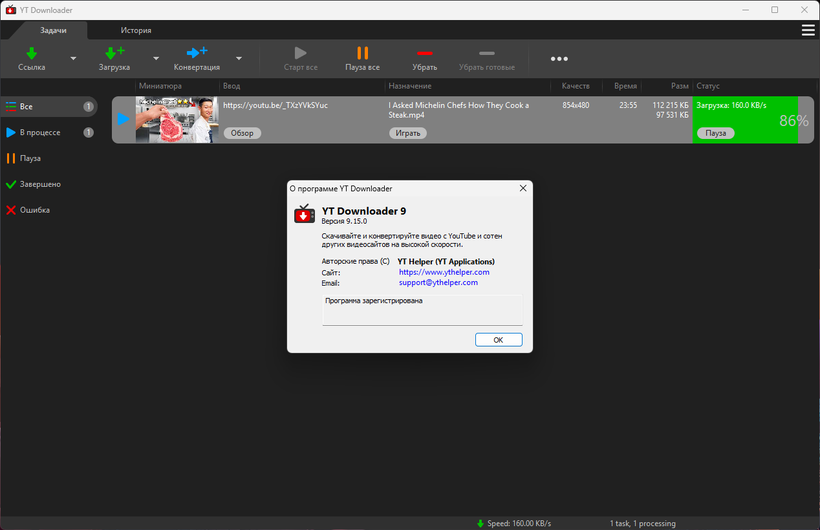Click the Убрать готовые toolbar icon

487,53
